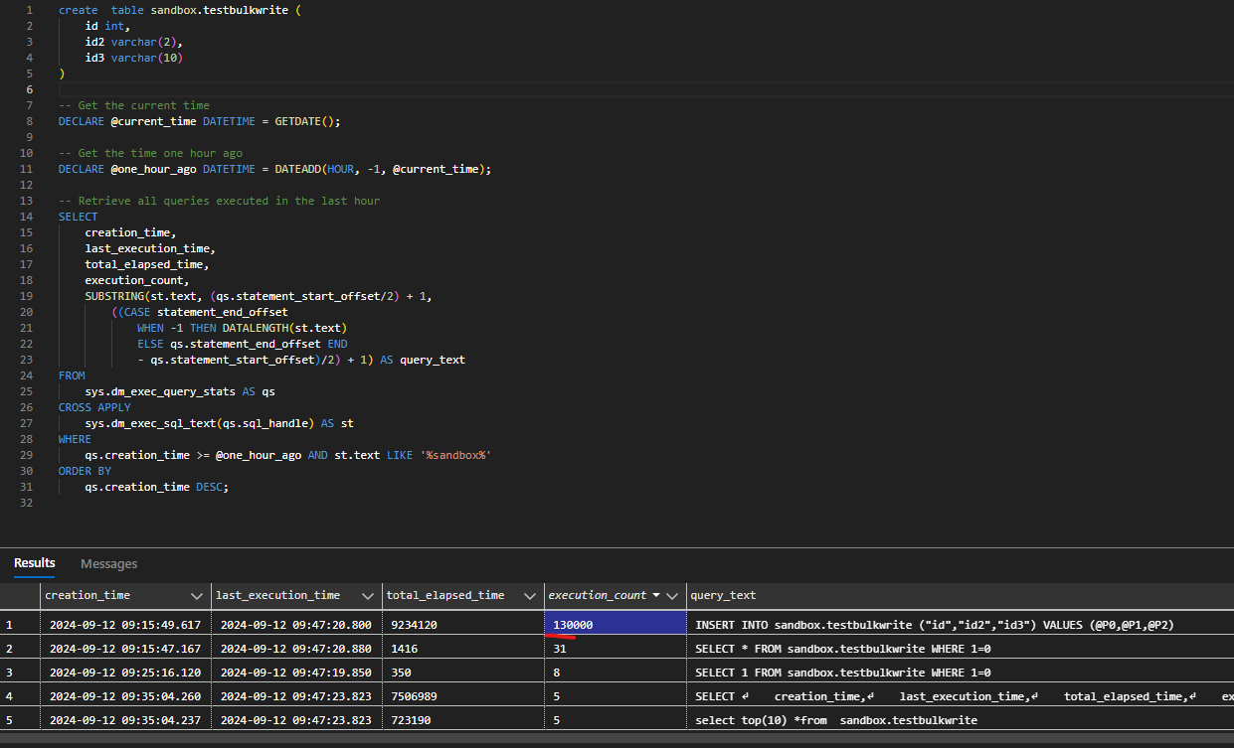Click the -- Get the time one hour ago comment
Screen dimensions: 1234x748
pos(150,153)
